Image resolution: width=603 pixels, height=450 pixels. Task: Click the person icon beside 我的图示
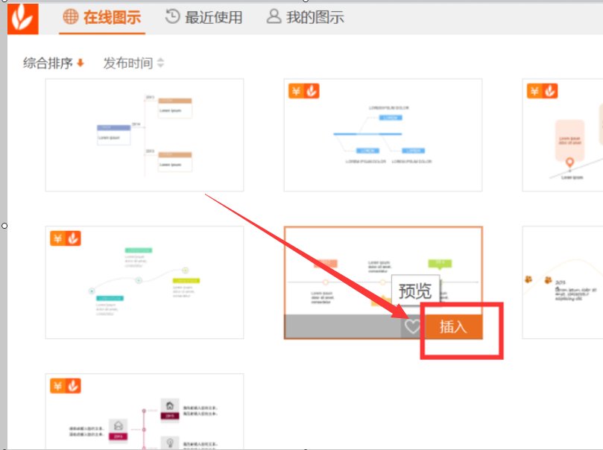pos(274,16)
